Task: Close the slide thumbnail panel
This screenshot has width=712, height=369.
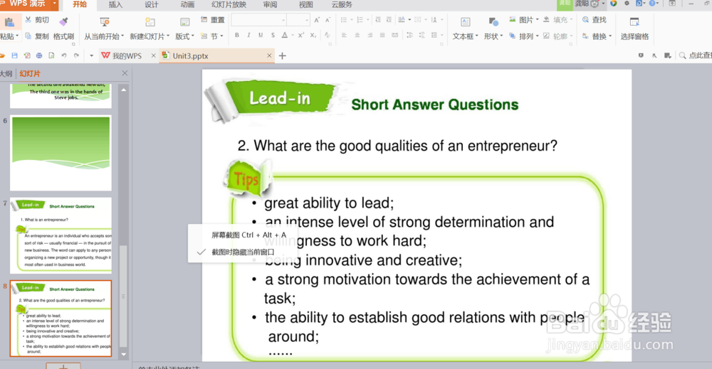Action: coord(125,73)
